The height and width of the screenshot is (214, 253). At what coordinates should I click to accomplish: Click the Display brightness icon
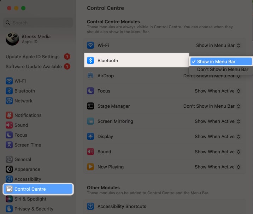click(x=90, y=136)
